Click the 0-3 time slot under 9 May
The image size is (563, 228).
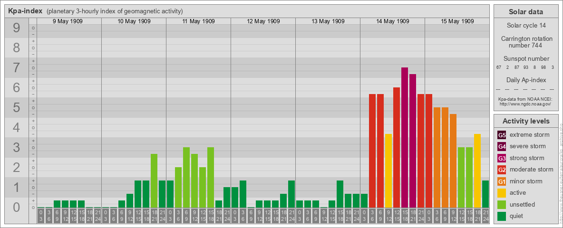41,216
